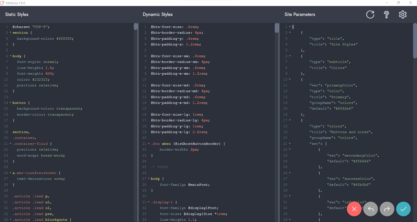Click the Static Styles vertical scrollbar thumb
This screenshot has width=417, height=222.
pos(136,27)
